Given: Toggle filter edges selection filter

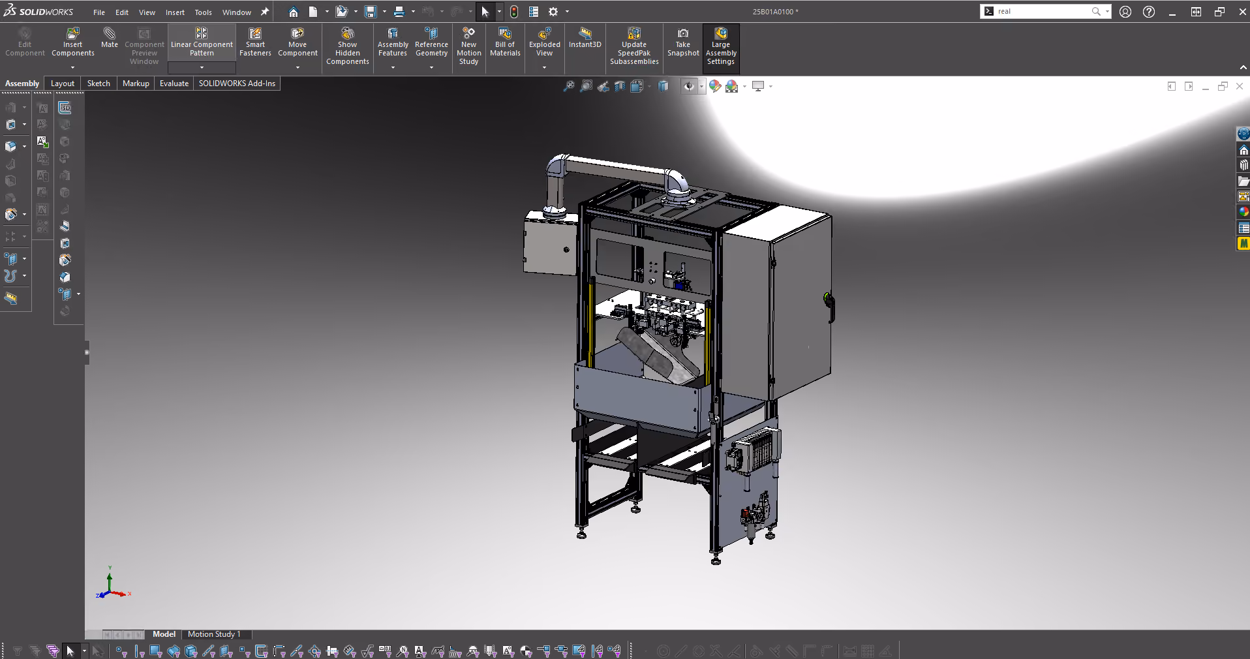Looking at the screenshot, I should pyautogui.click(x=139, y=651).
